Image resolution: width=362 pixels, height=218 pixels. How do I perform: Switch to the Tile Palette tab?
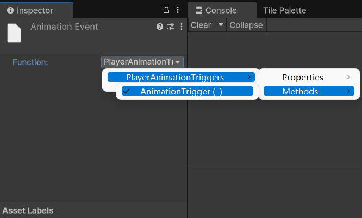coord(284,10)
